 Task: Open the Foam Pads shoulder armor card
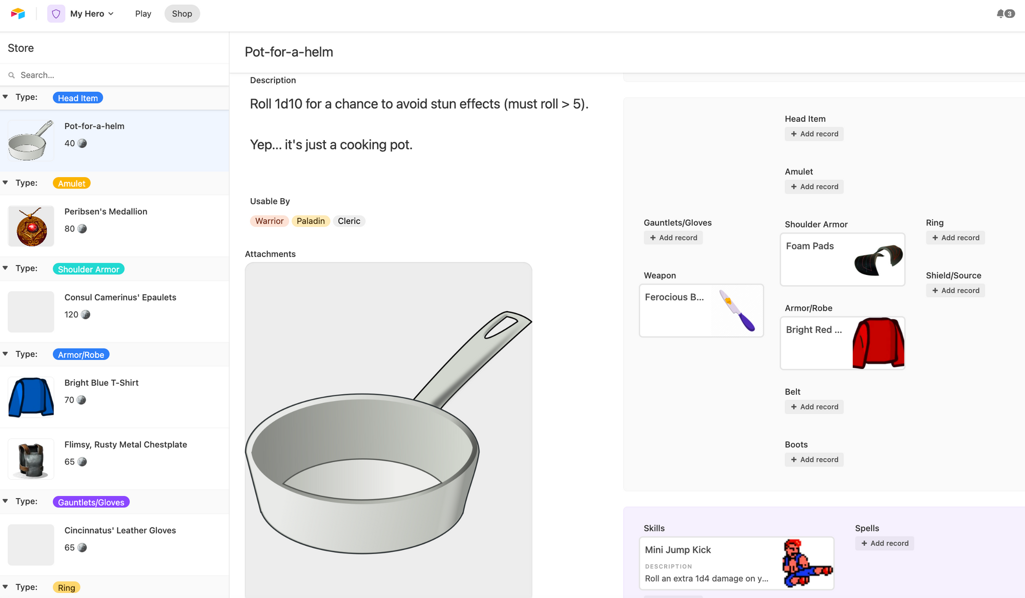pos(842,260)
